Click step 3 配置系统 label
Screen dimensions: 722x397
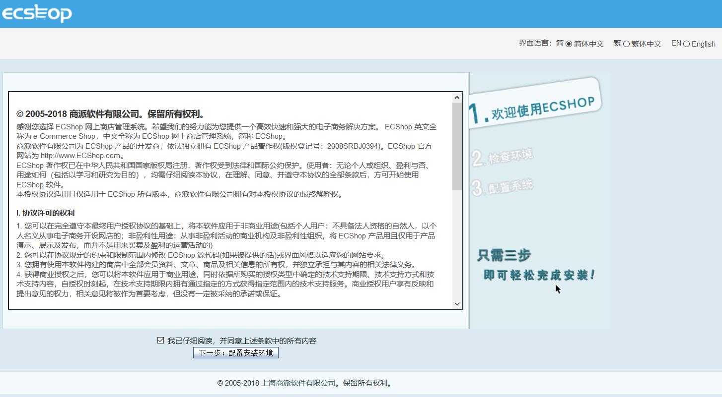point(503,187)
